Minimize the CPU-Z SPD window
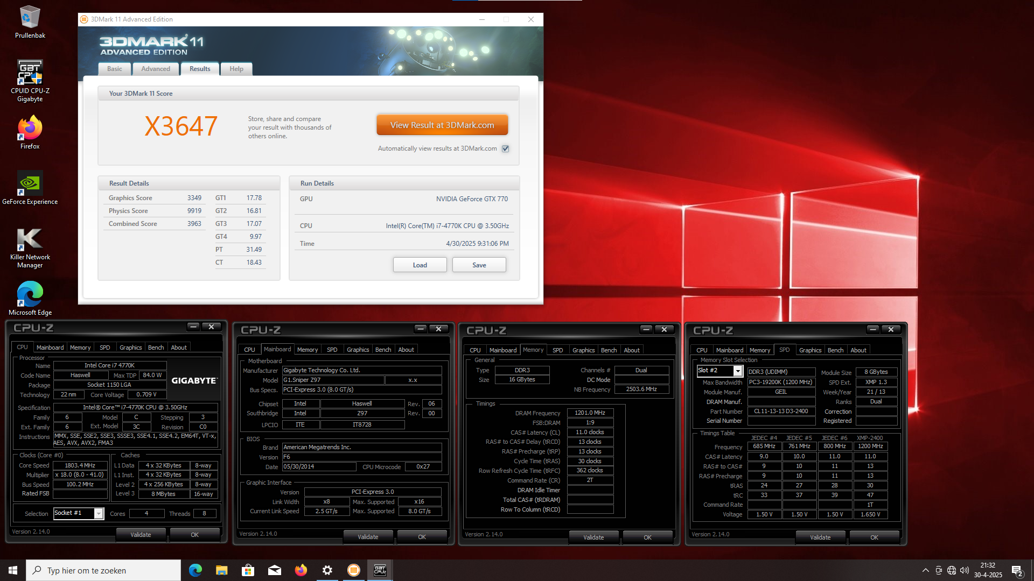Viewport: 1034px width, 581px height. pos(873,329)
